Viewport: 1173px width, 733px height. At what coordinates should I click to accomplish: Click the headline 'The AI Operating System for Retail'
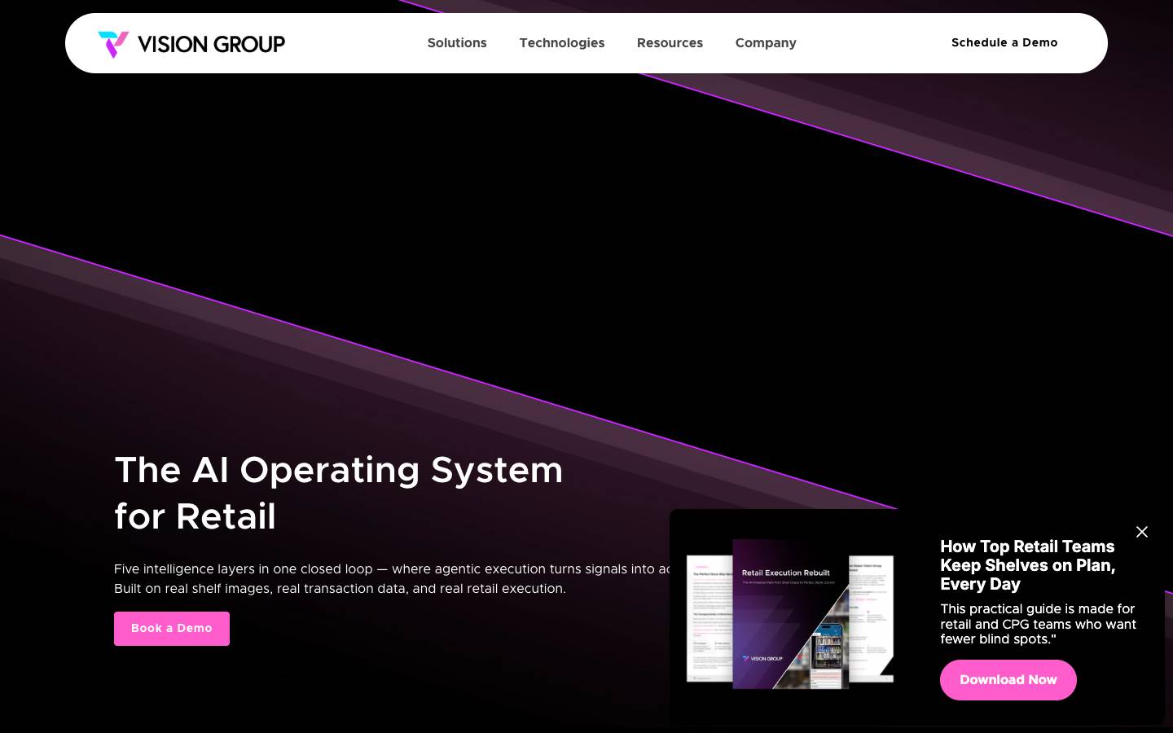pyautogui.click(x=339, y=493)
